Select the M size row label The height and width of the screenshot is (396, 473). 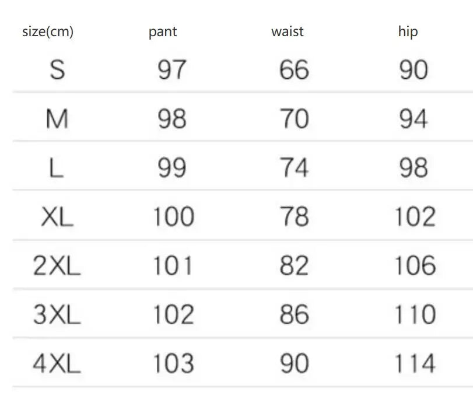57,119
